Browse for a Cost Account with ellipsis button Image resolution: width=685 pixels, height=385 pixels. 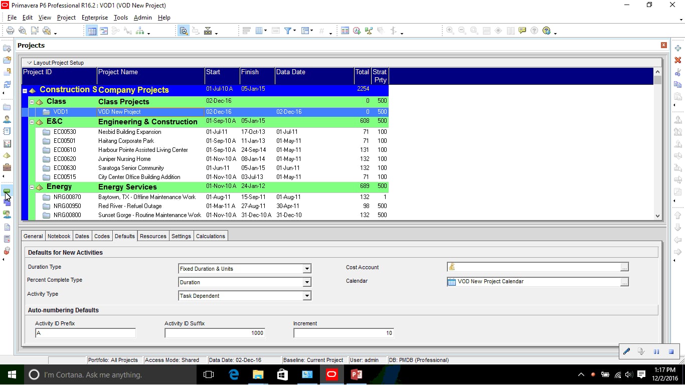624,267
